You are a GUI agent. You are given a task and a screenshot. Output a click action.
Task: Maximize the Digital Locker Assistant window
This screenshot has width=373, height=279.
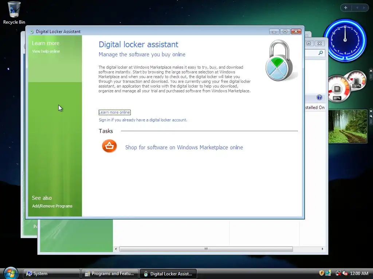(x=285, y=32)
